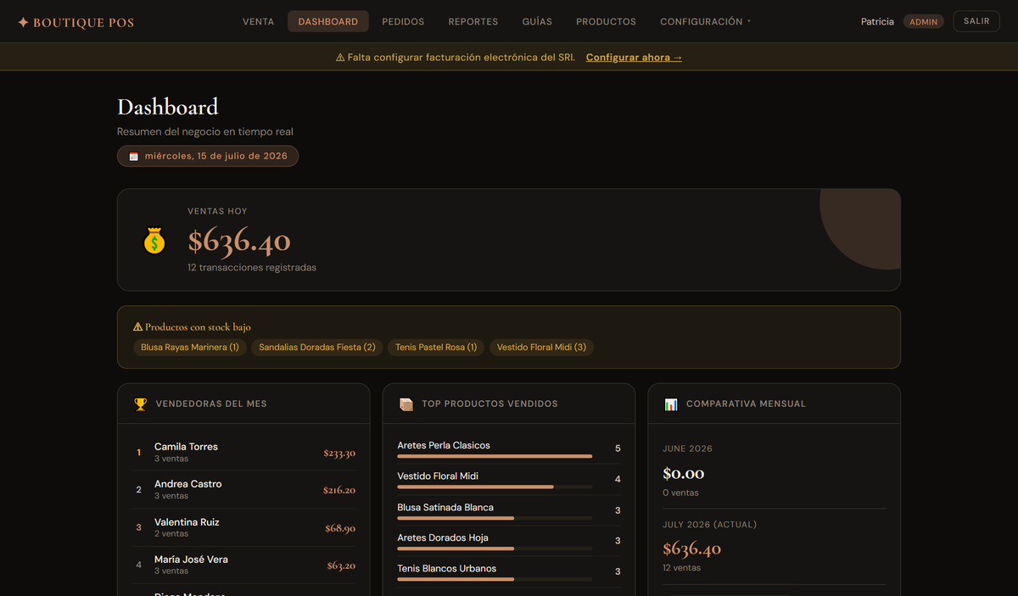Click the Vestido Floral Midi progress bar
The width and height of the screenshot is (1018, 596).
point(495,487)
